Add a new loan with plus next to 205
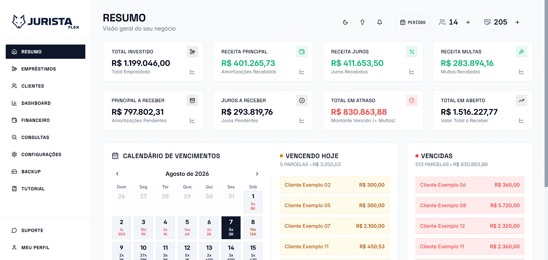 (517, 22)
